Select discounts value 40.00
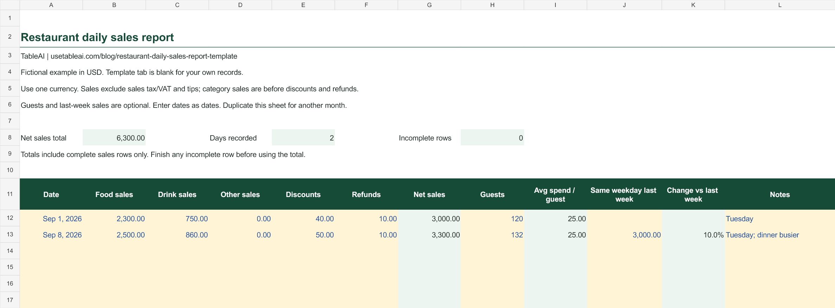Image resolution: width=835 pixels, height=308 pixels. (x=303, y=219)
